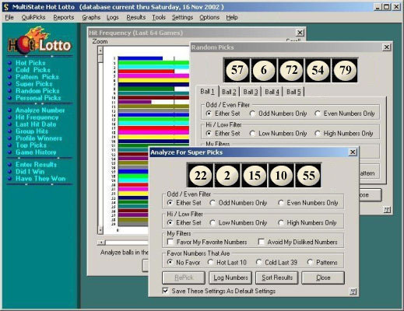
Task: Select Patterns favor option
Action: 322,262
